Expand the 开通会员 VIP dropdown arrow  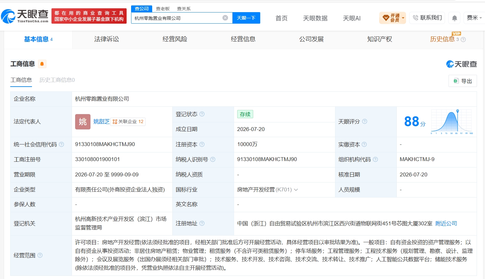pos(403,18)
